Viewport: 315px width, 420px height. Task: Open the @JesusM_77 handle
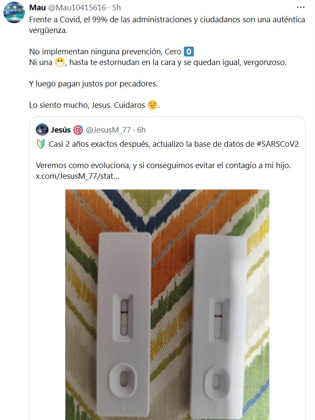108,130
